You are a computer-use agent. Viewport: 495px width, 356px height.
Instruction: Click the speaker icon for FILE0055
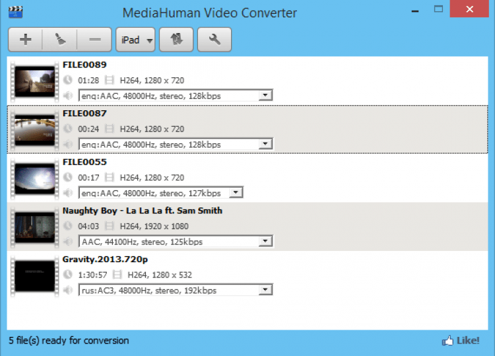68,193
